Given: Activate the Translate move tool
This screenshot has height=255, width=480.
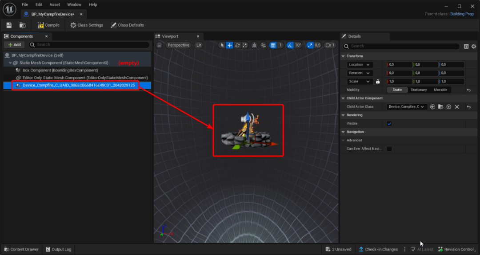Looking at the screenshot, I should click(x=230, y=45).
